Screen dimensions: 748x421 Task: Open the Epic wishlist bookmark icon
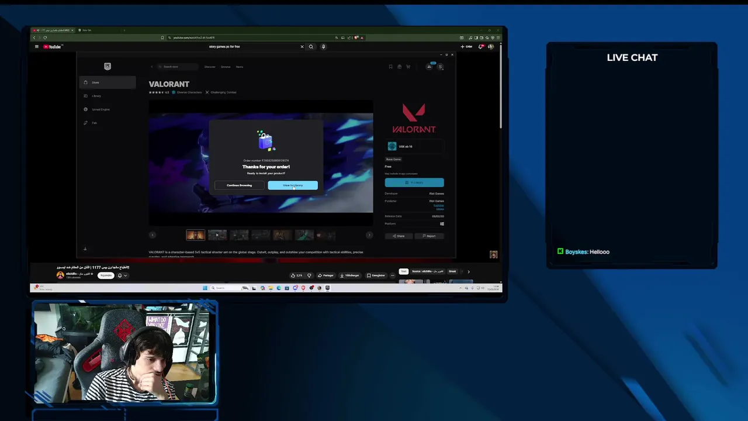390,67
